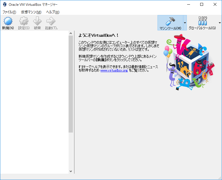Close the VirtualBox manager window
Image resolution: width=222 pixels, height=180 pixels.
point(215,4)
